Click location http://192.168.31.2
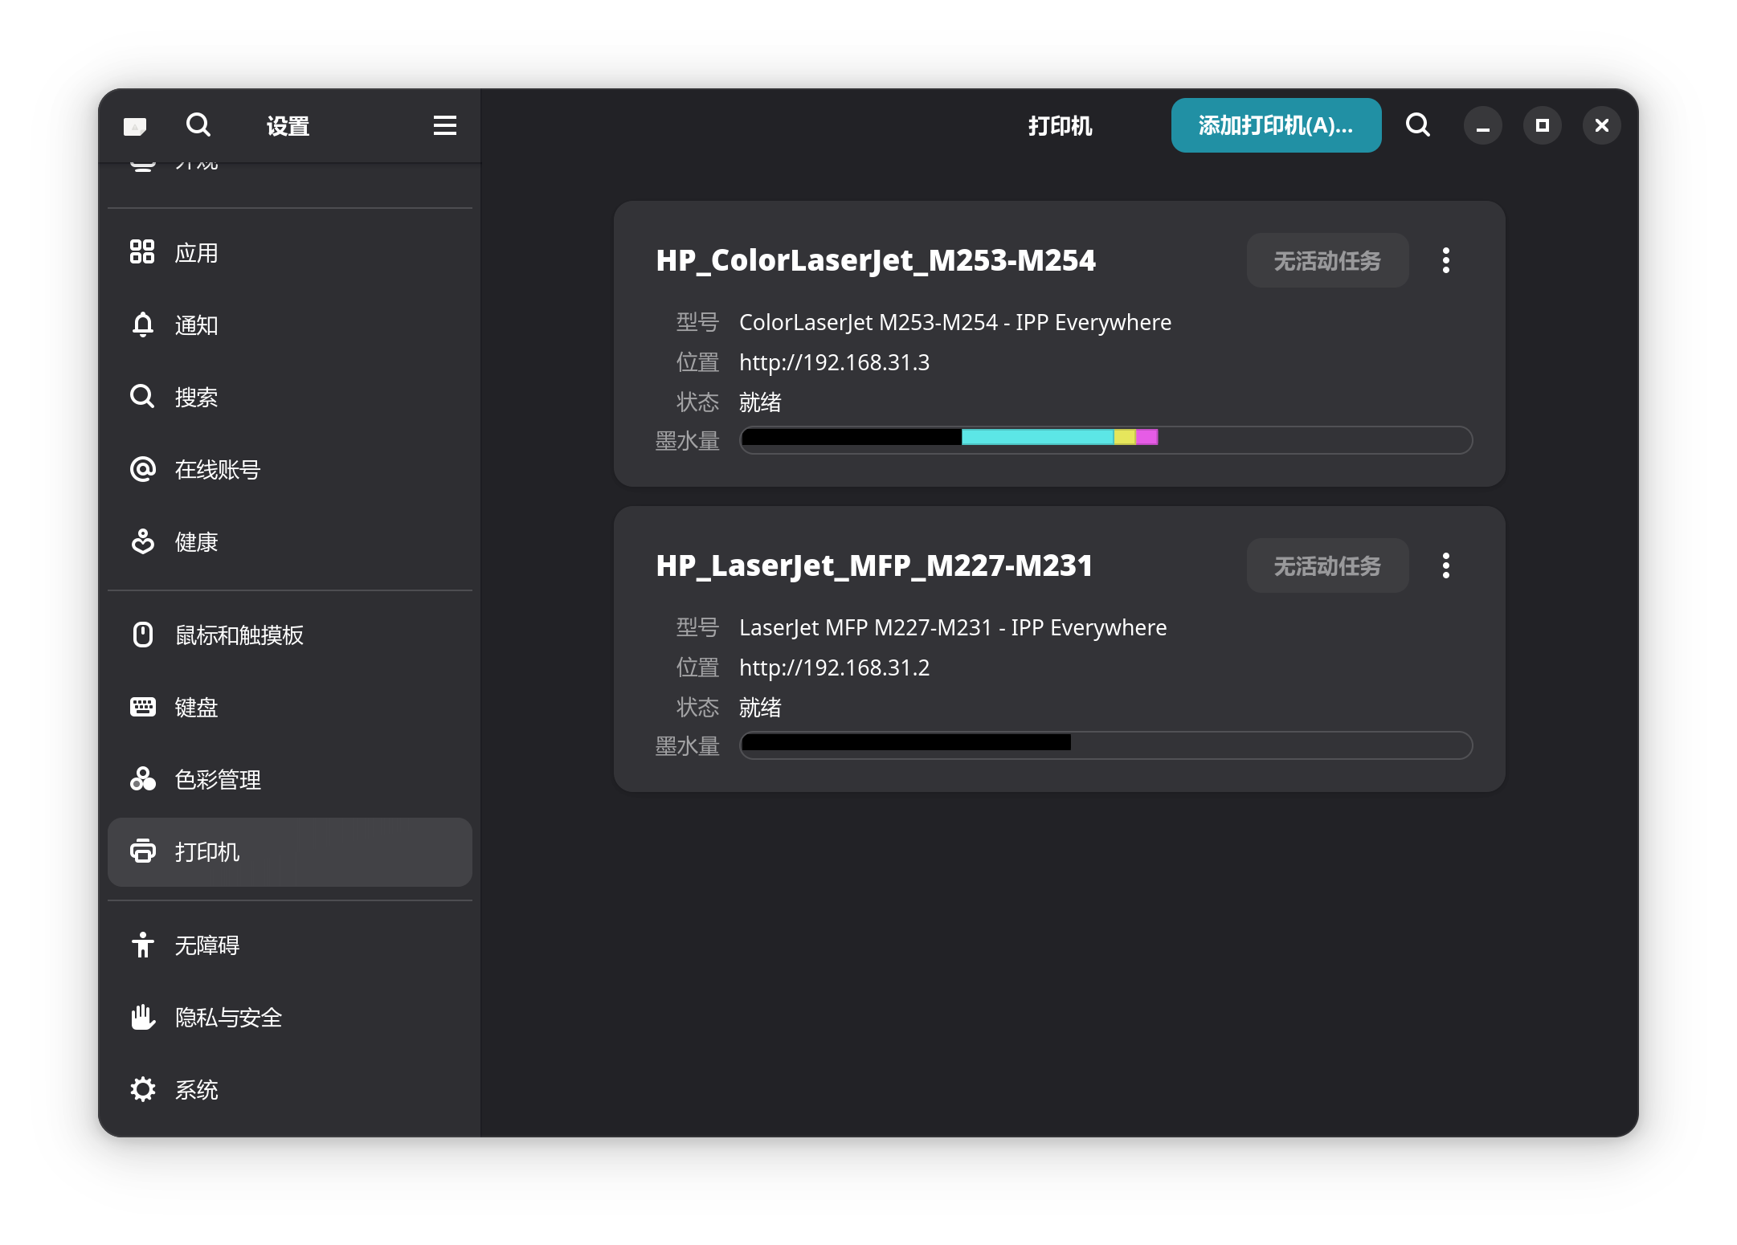The width and height of the screenshot is (1737, 1245). [x=834, y=667]
